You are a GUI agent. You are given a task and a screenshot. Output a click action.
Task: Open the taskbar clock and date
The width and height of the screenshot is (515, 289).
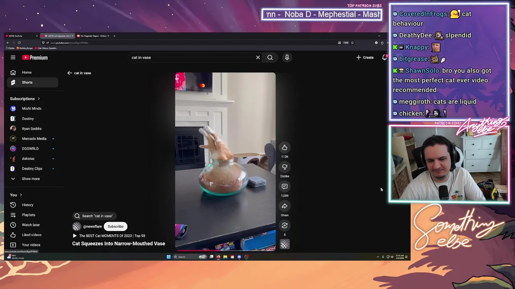click(x=400, y=257)
